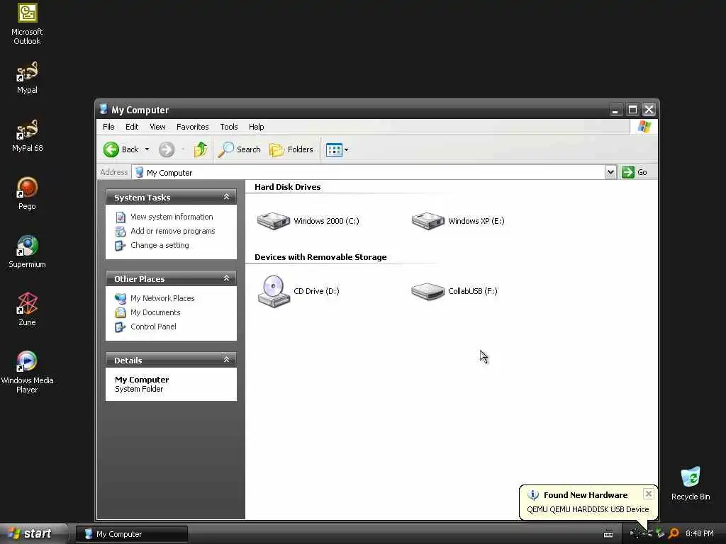Open the View menu
726x544 pixels.
pyautogui.click(x=157, y=127)
